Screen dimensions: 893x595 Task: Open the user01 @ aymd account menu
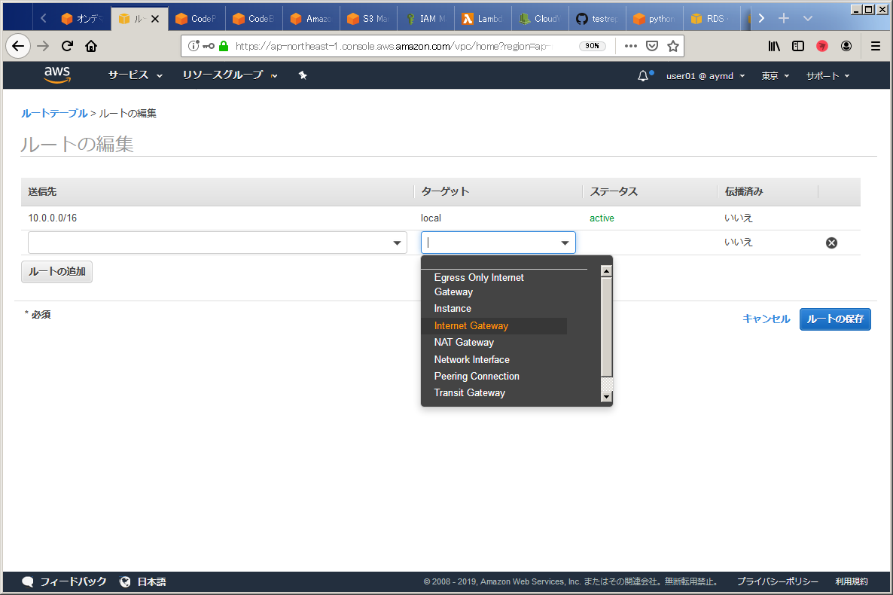tap(706, 76)
